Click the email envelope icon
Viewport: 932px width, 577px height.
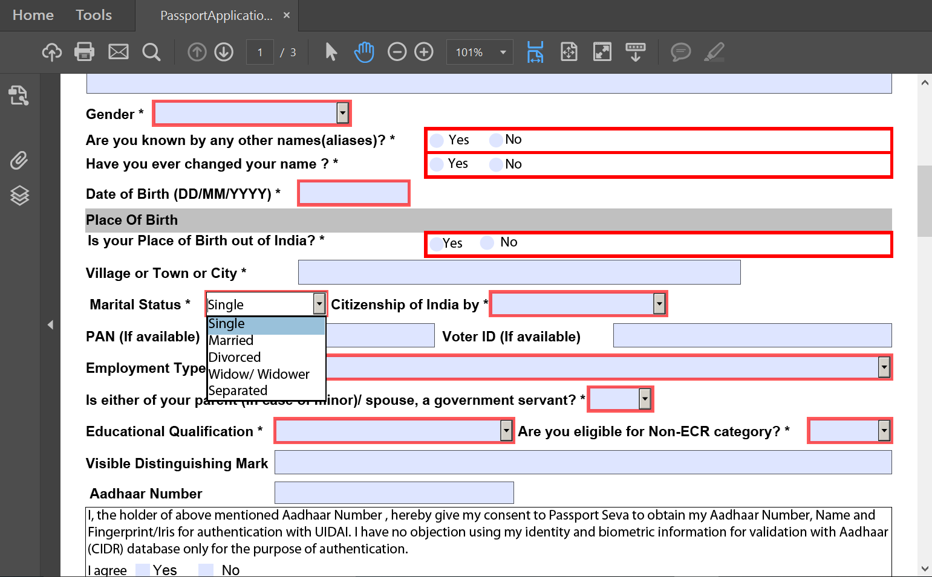[x=118, y=52]
